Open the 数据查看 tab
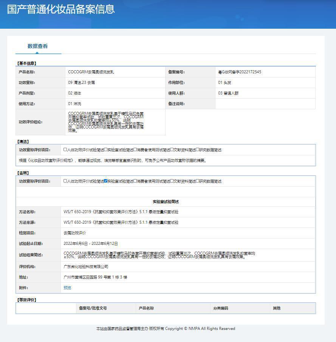The image size is (336, 342). 37,46
